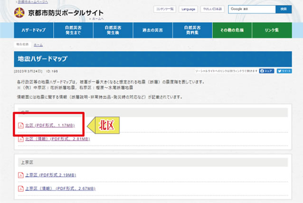Open the その他の危機 menu
This screenshot has height=203, width=303.
[x=232, y=30]
